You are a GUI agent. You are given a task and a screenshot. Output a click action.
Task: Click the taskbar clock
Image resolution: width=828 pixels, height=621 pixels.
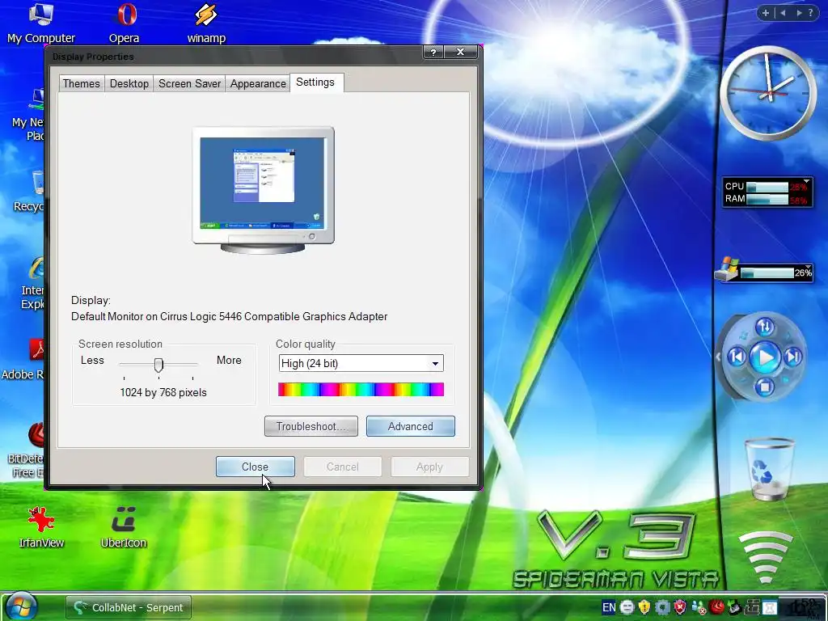(805, 607)
